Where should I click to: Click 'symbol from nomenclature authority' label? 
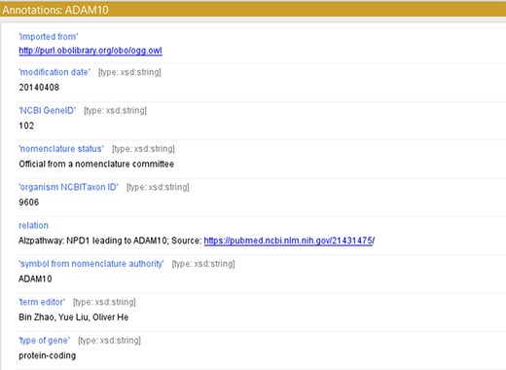point(91,264)
